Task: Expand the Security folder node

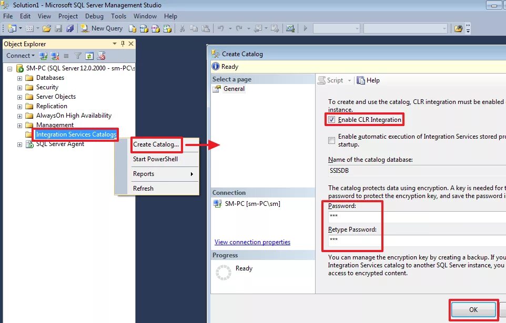Action: tap(19, 88)
